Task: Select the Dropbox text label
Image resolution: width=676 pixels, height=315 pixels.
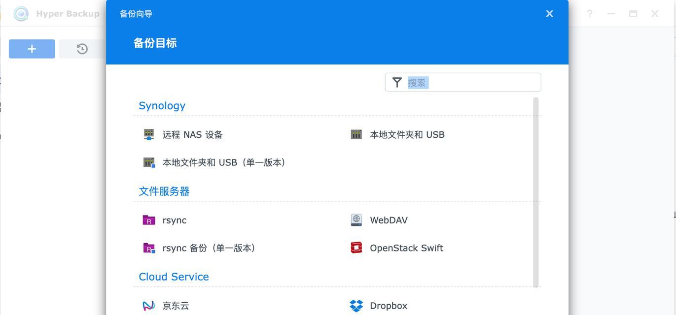Action: [x=389, y=306]
